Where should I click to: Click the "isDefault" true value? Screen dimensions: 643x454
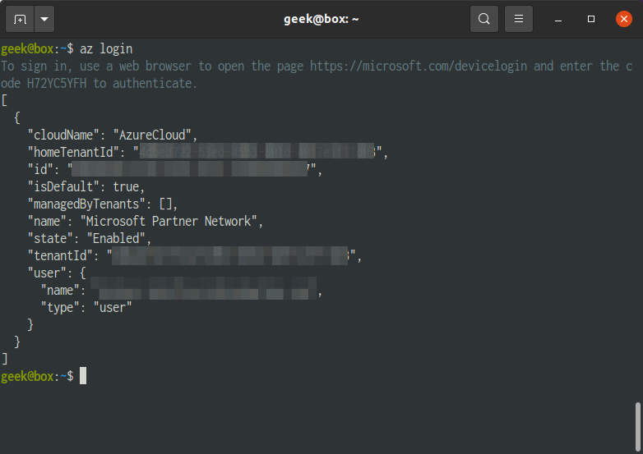[x=127, y=186]
